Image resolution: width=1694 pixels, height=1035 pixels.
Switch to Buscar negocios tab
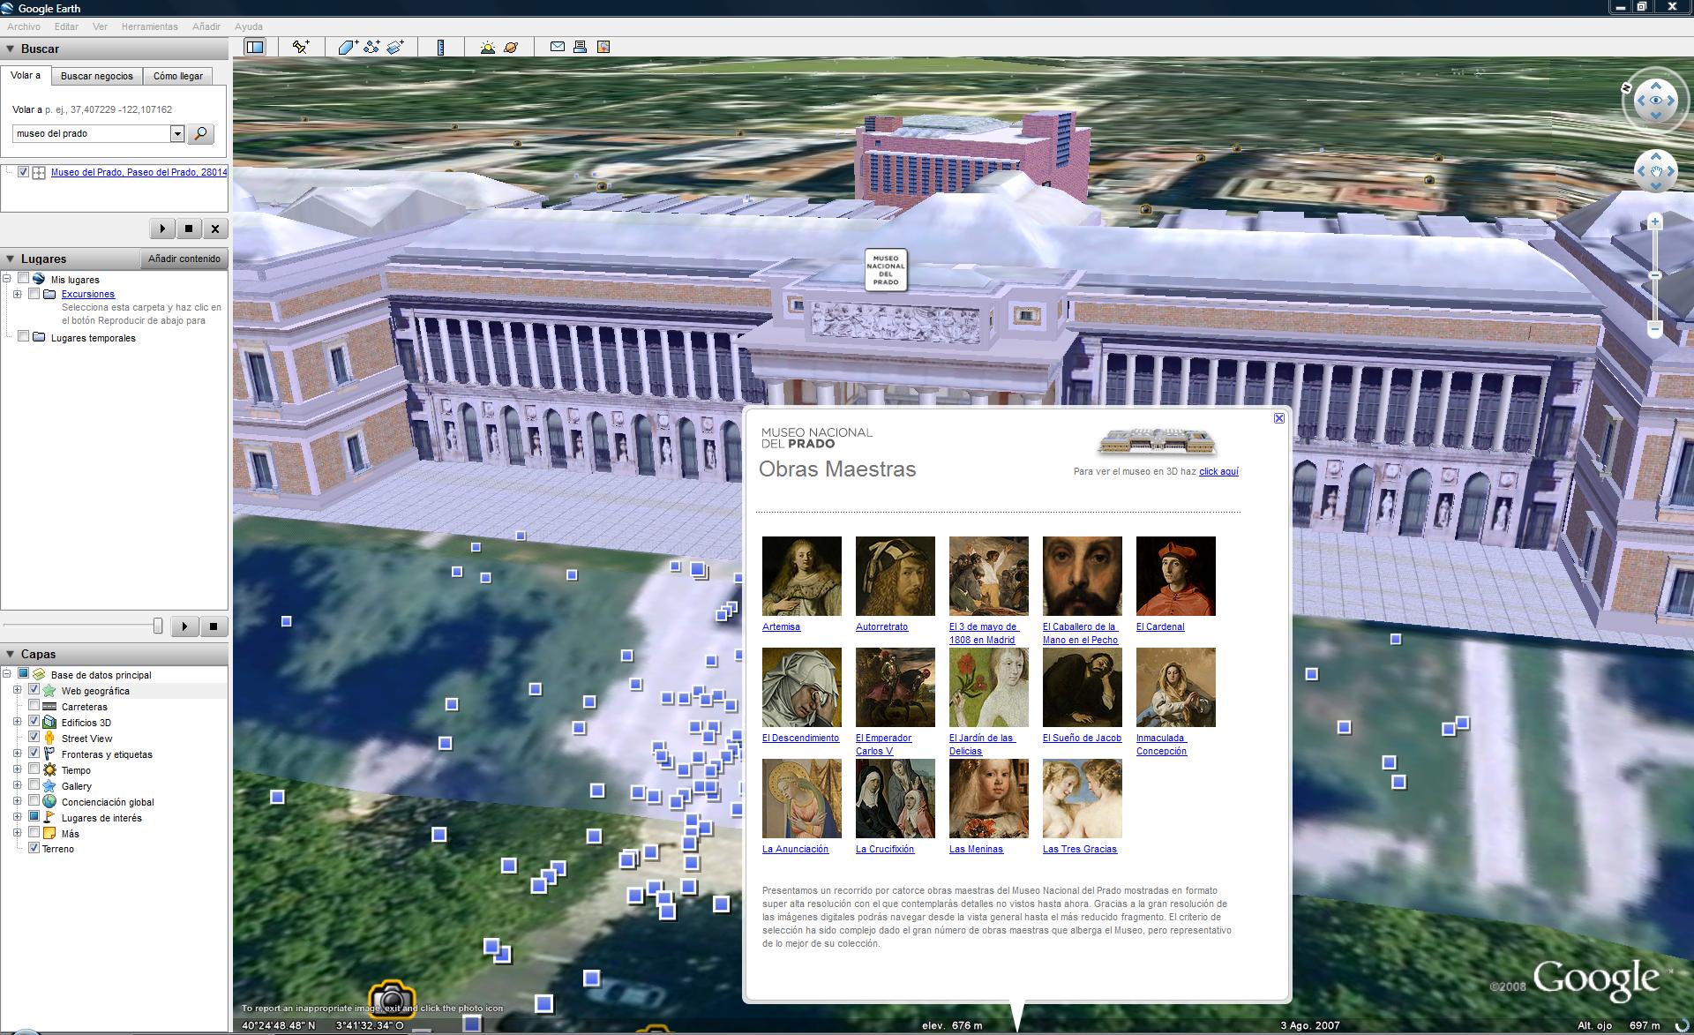coord(97,76)
